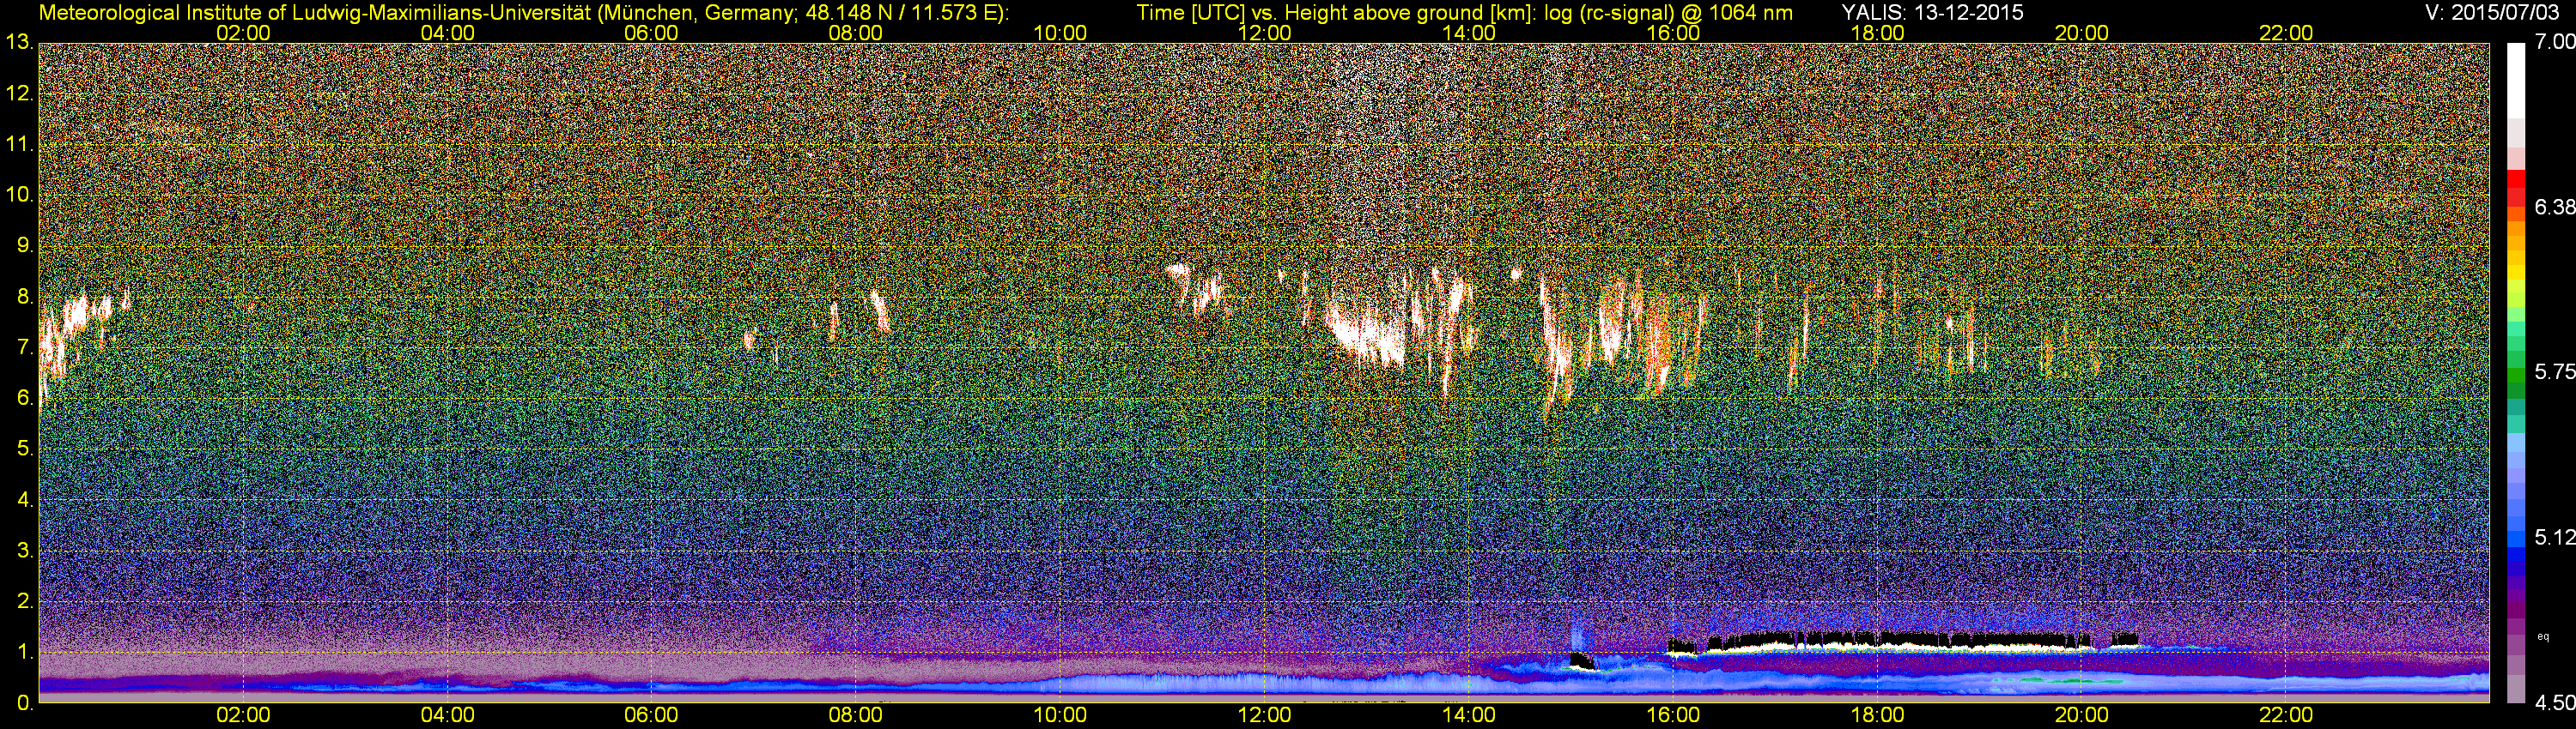Viewport: 2576px width, 729px height.
Task: Select the 14:00 label on the bottom time axis
Action: coord(1468,715)
